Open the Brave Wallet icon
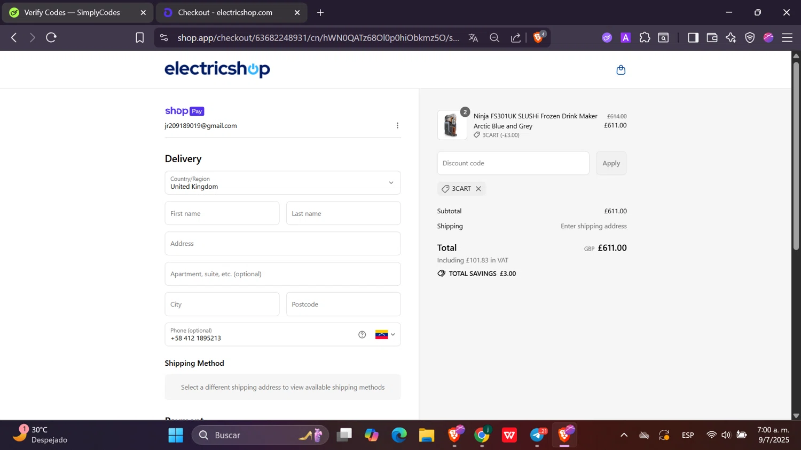 click(712, 37)
